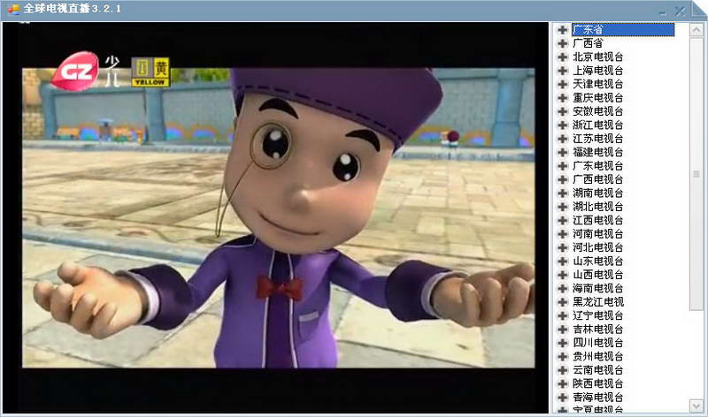This screenshot has width=708, height=417.
Task: Click the plus icon beside 重庆电视台
Action: pyautogui.click(x=563, y=98)
